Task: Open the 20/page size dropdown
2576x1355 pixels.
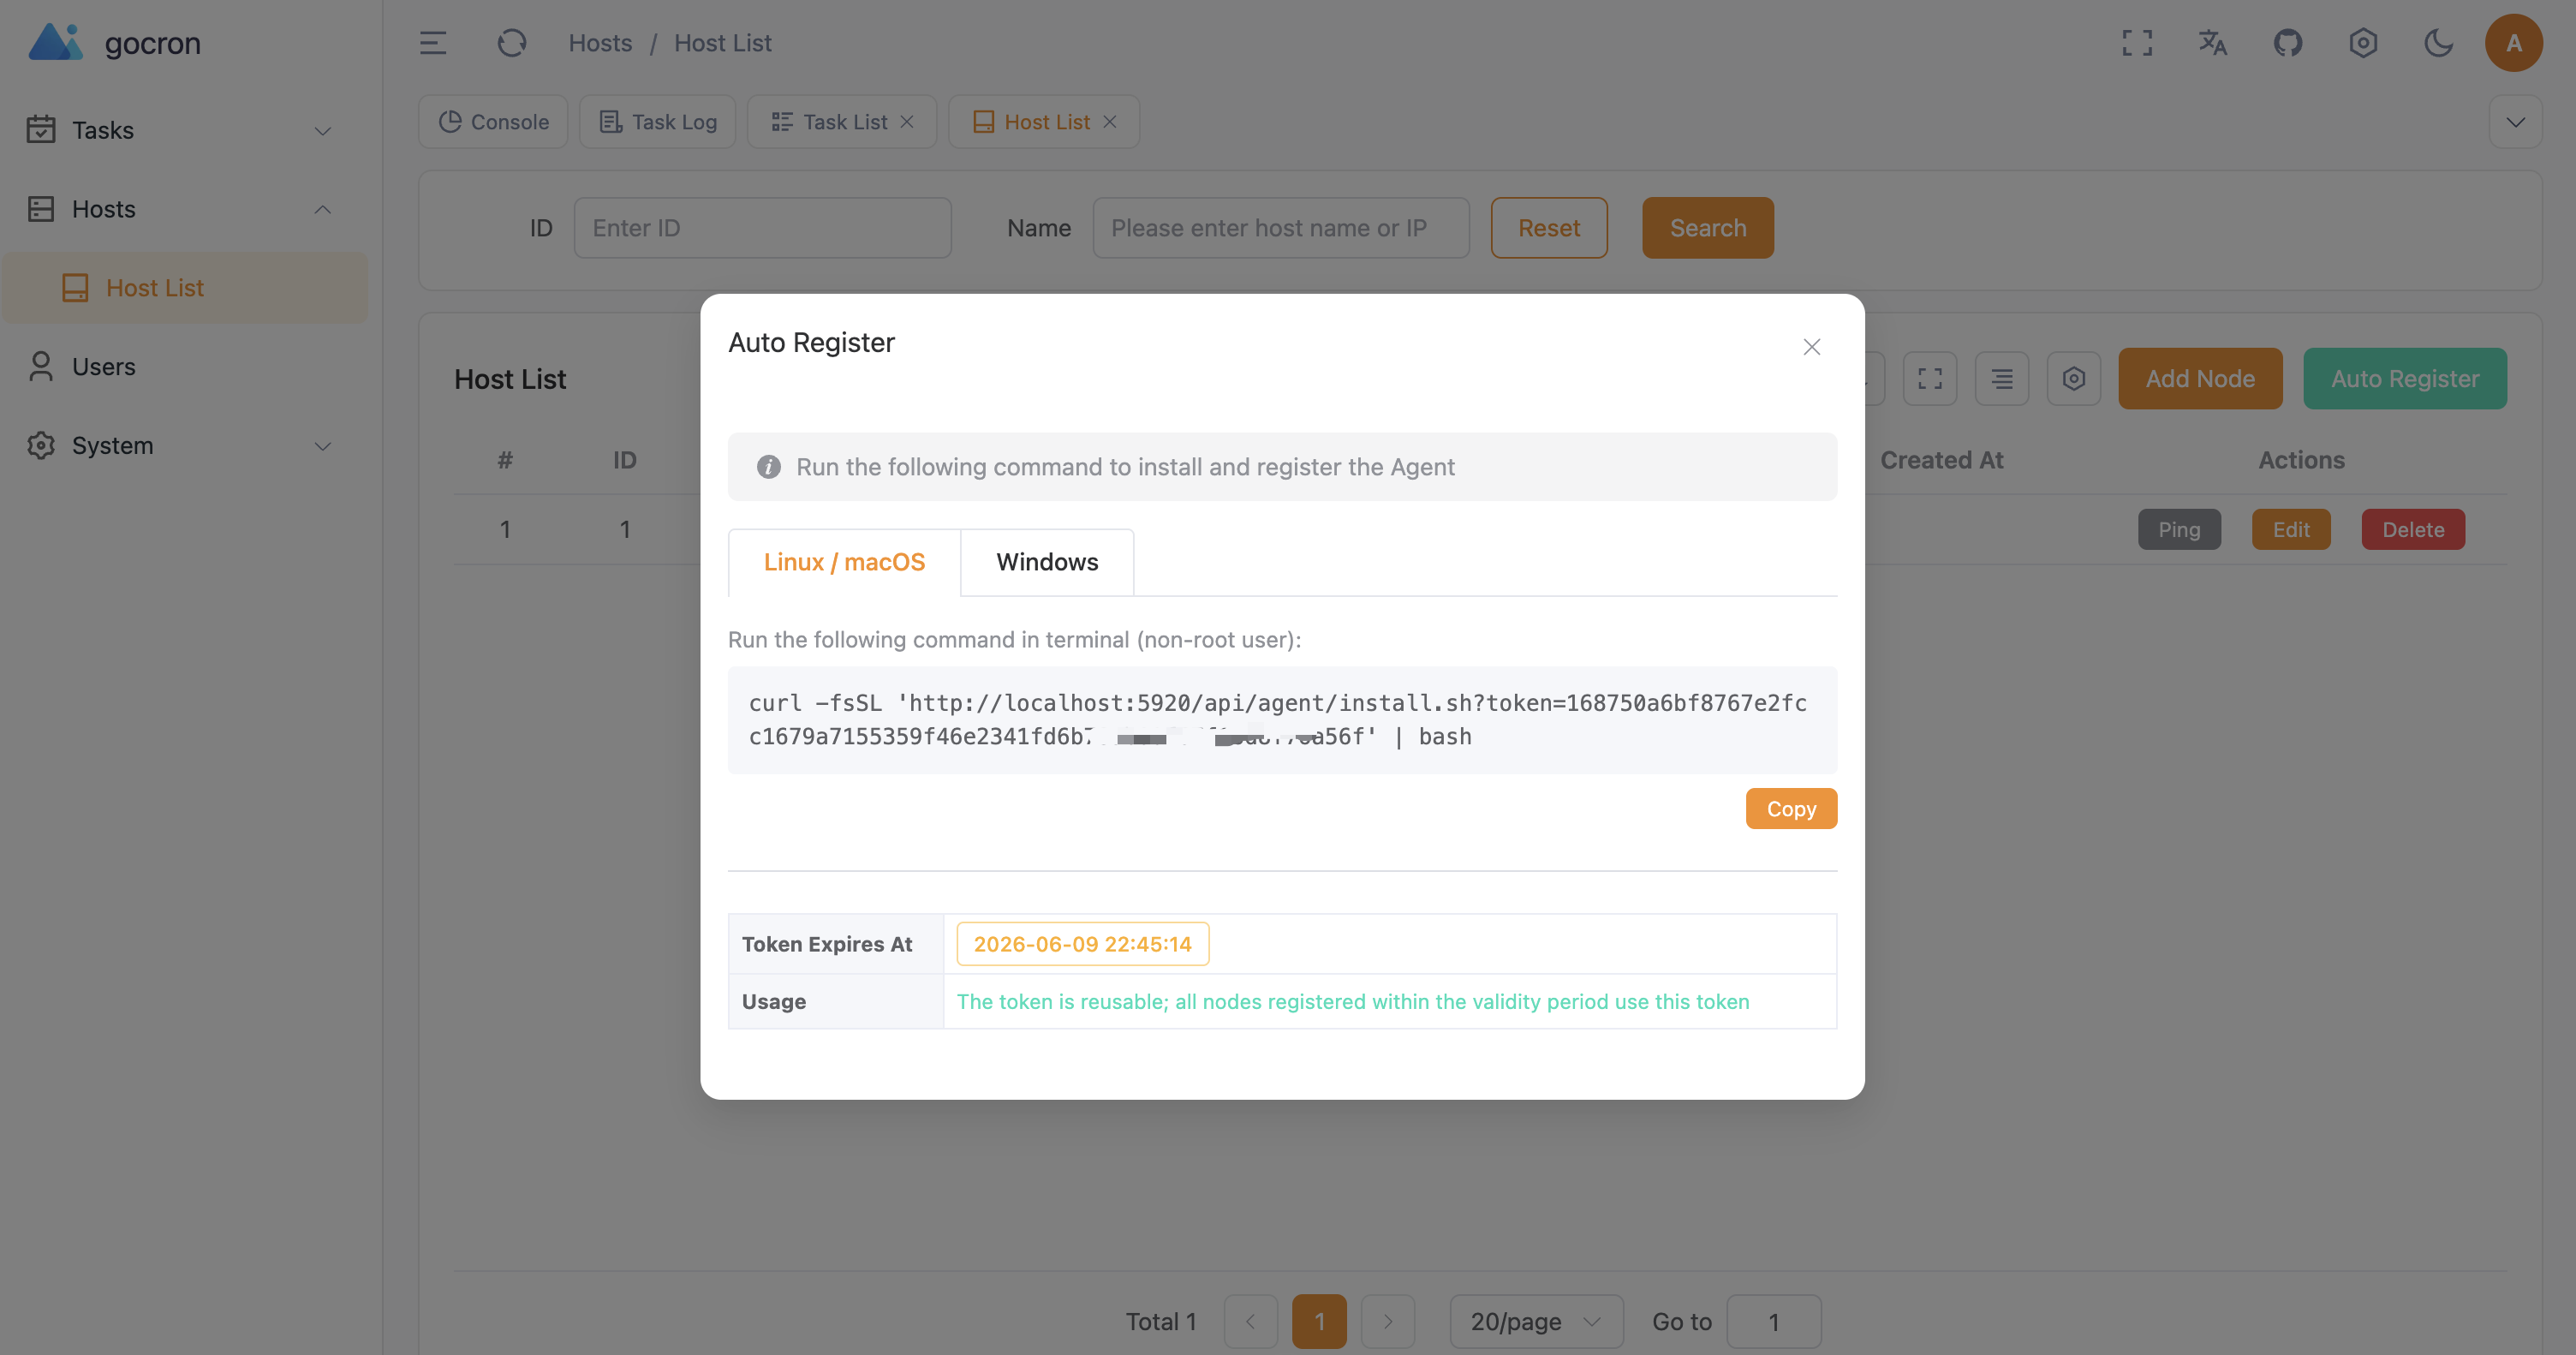Action: pyautogui.click(x=1536, y=1321)
